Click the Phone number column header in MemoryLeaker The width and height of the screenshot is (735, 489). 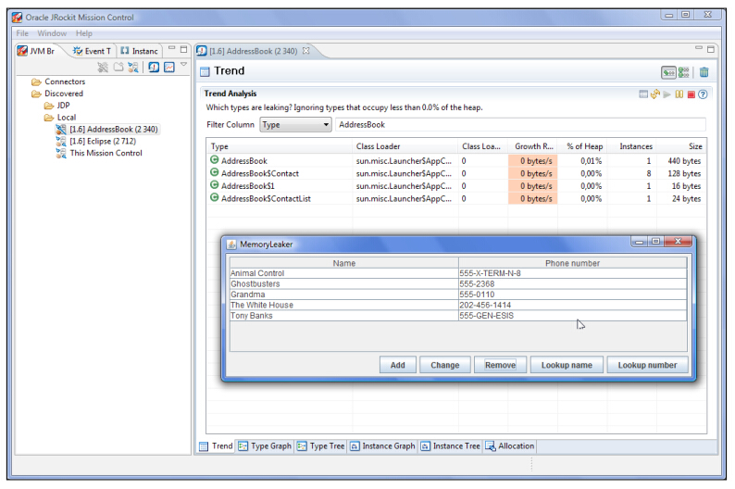[x=572, y=263]
